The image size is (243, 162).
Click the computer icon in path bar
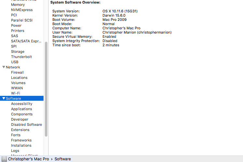(x=4, y=159)
